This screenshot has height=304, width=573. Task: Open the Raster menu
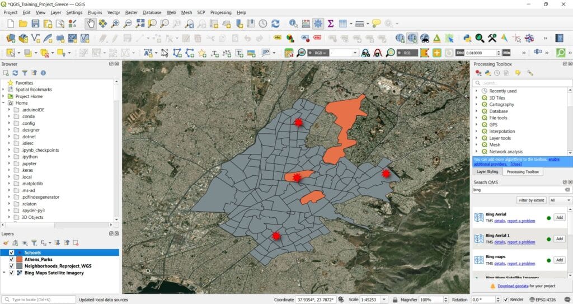point(131,12)
